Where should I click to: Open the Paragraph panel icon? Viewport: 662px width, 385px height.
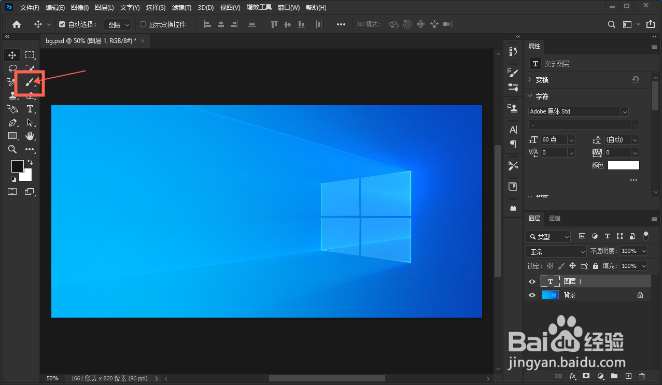513,144
